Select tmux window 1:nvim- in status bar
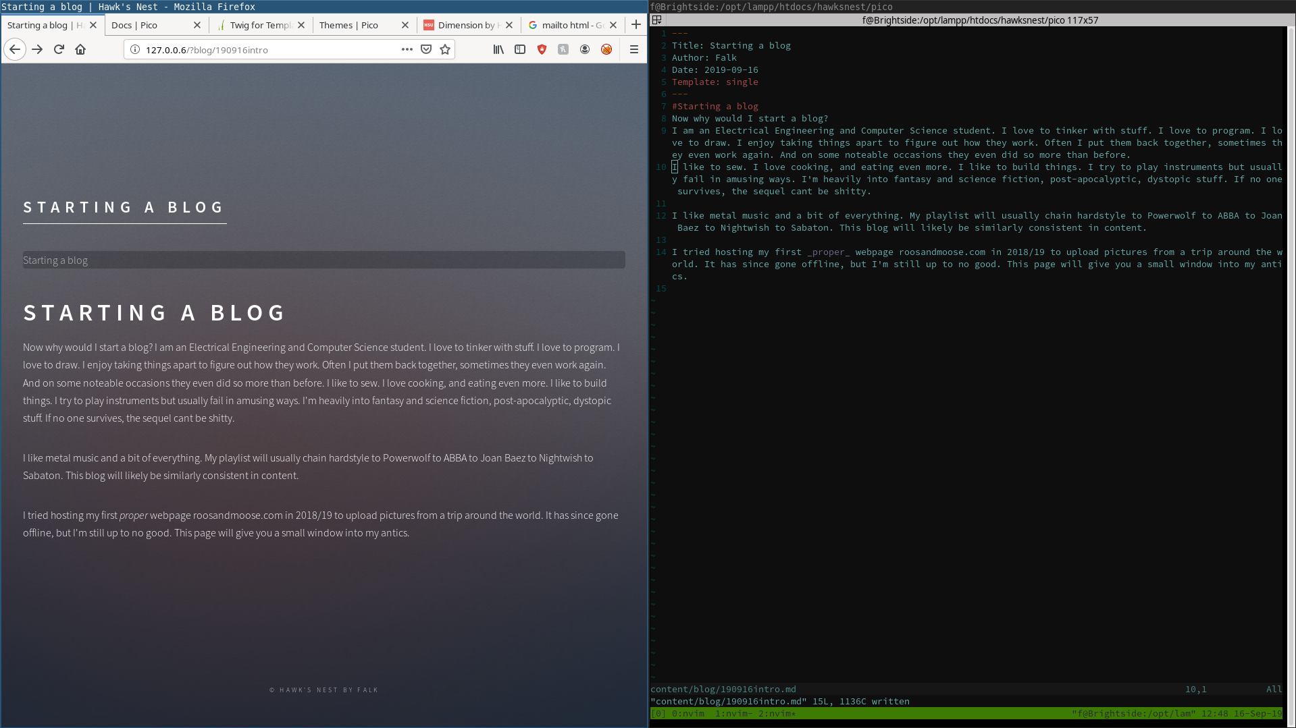This screenshot has width=1296, height=728. click(x=733, y=713)
